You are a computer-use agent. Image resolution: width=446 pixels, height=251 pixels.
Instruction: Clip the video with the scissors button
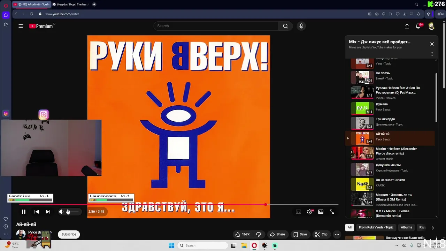(321, 234)
